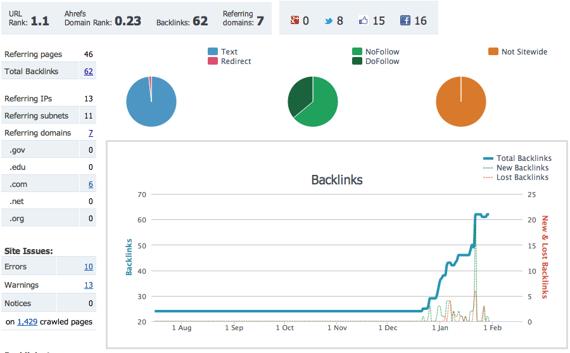Open the Total Backlinks count 62 link
Viewport: 570px width, 353px height.
pyautogui.click(x=89, y=72)
